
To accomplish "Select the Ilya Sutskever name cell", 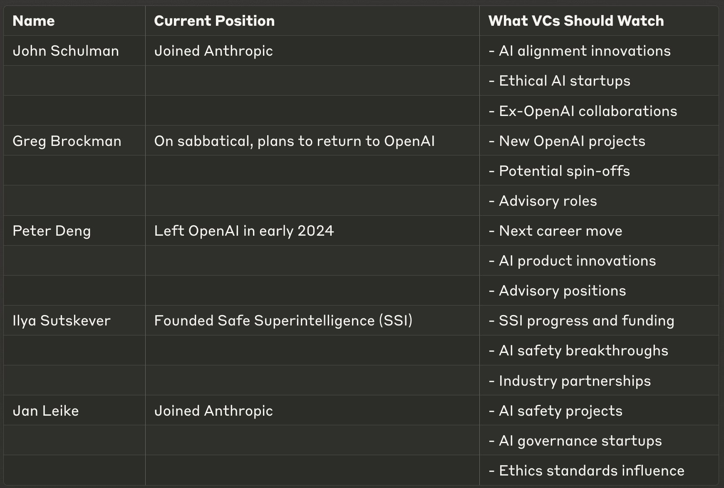I will [74, 320].
